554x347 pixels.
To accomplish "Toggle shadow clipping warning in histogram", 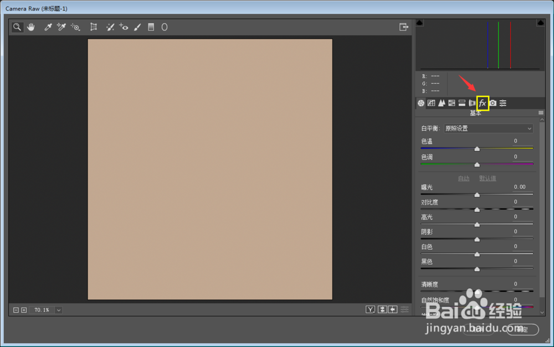I will click(419, 23).
